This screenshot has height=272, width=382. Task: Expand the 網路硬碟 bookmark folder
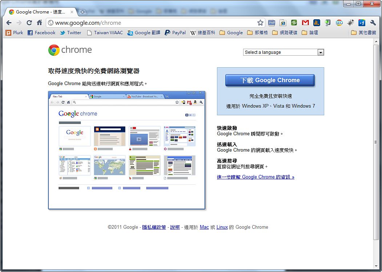[x=285, y=33]
